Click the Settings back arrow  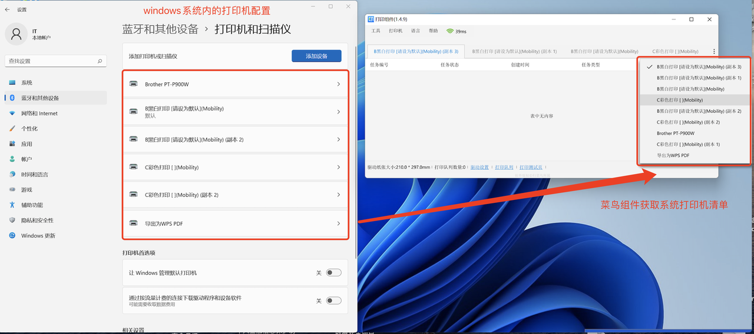pyautogui.click(x=7, y=9)
